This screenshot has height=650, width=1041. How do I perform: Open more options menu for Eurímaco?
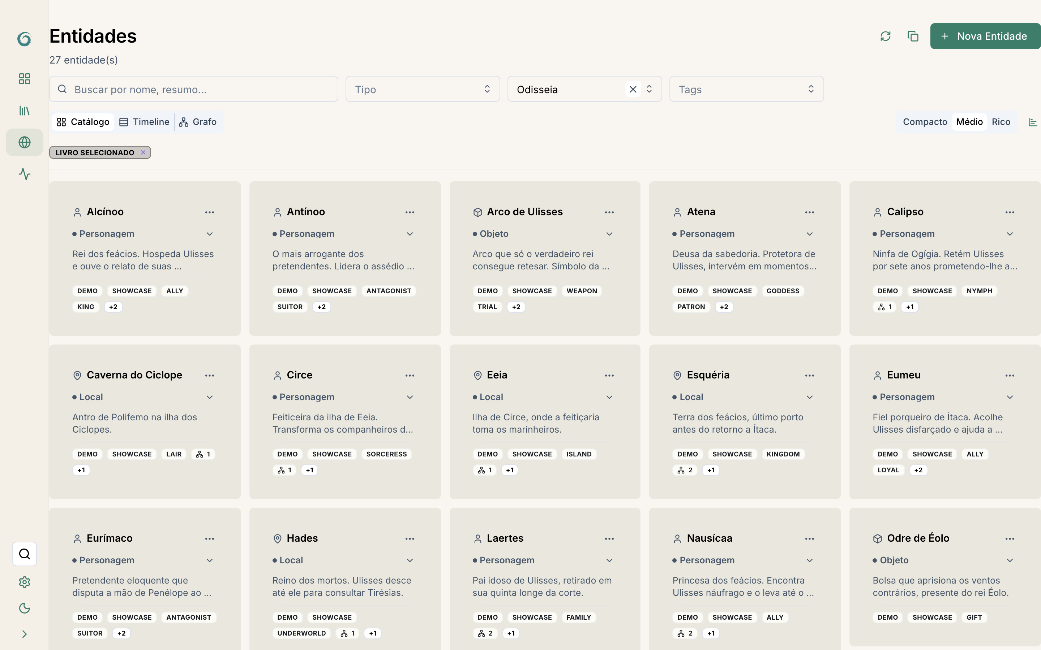pos(210,539)
